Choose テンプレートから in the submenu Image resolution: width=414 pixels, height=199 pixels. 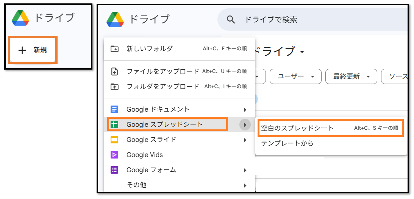pos(287,143)
